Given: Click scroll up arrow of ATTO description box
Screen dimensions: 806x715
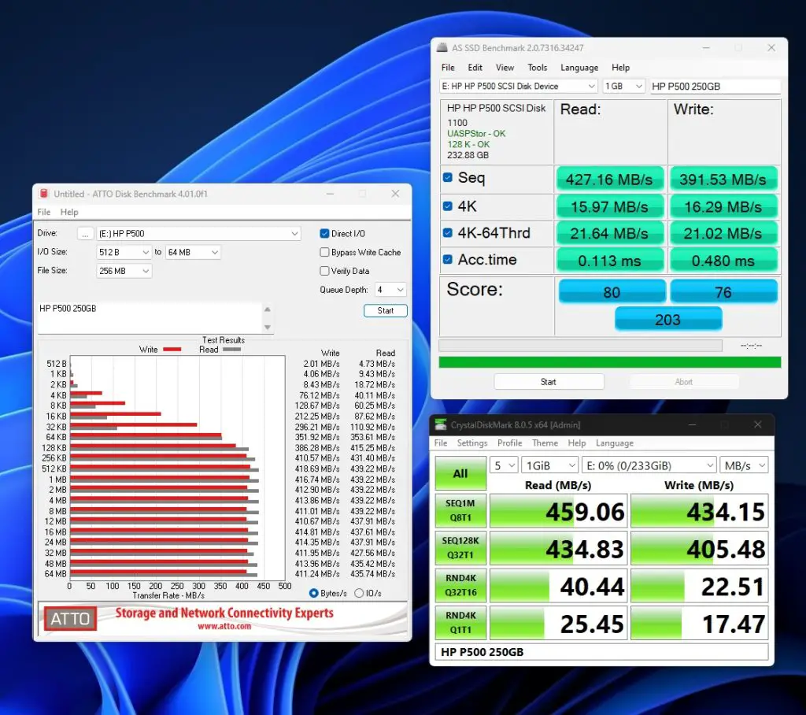Looking at the screenshot, I should (268, 309).
